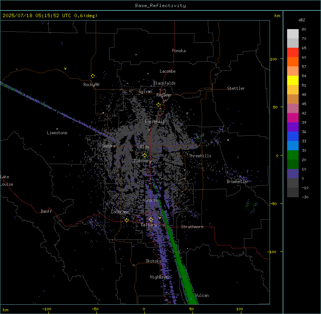Click the asterisk marker above Limestone
Viewport: 321px width, 314px height.
point(57,129)
